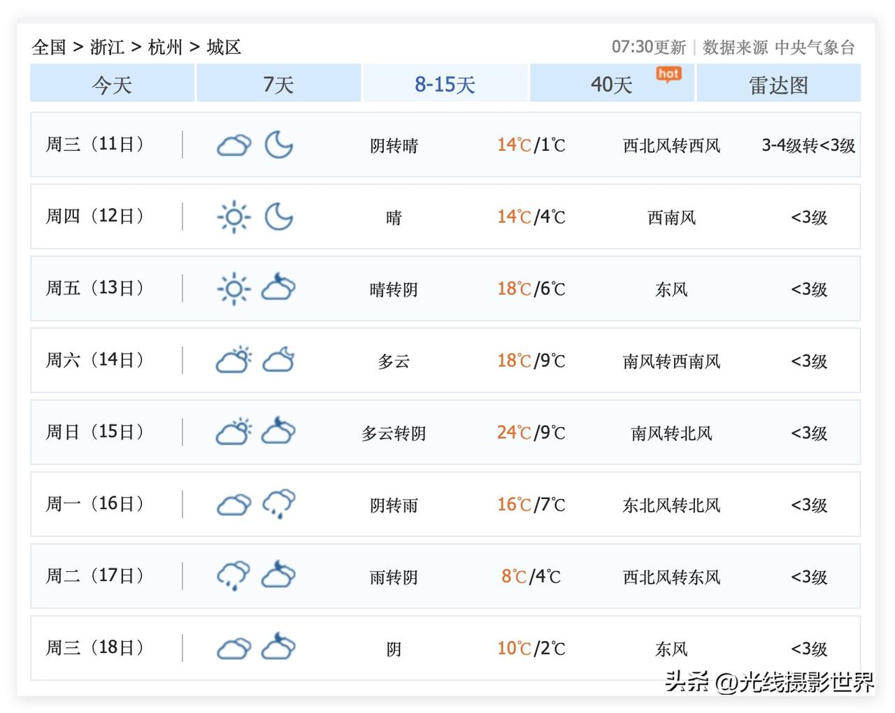Click the 24℃/9℃ temperature on 15日 row
The image size is (895, 713).
pyautogui.click(x=531, y=432)
